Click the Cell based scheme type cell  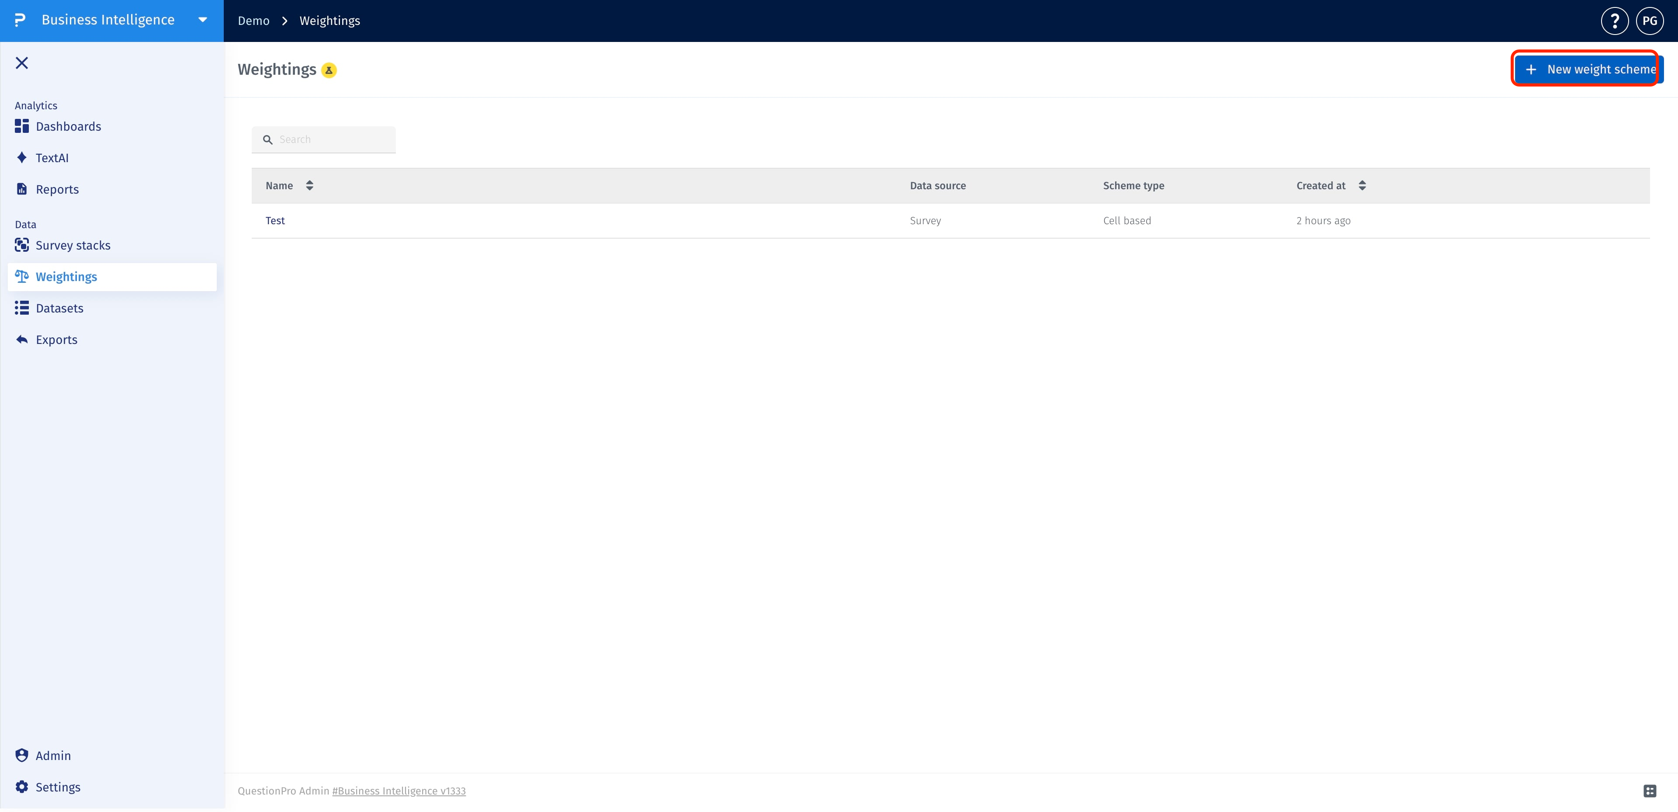click(x=1126, y=220)
